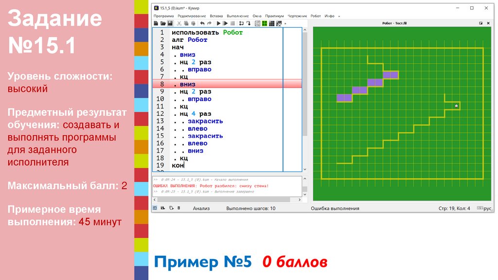
Task: Click 'кон' on line 19
Action: [178, 165]
